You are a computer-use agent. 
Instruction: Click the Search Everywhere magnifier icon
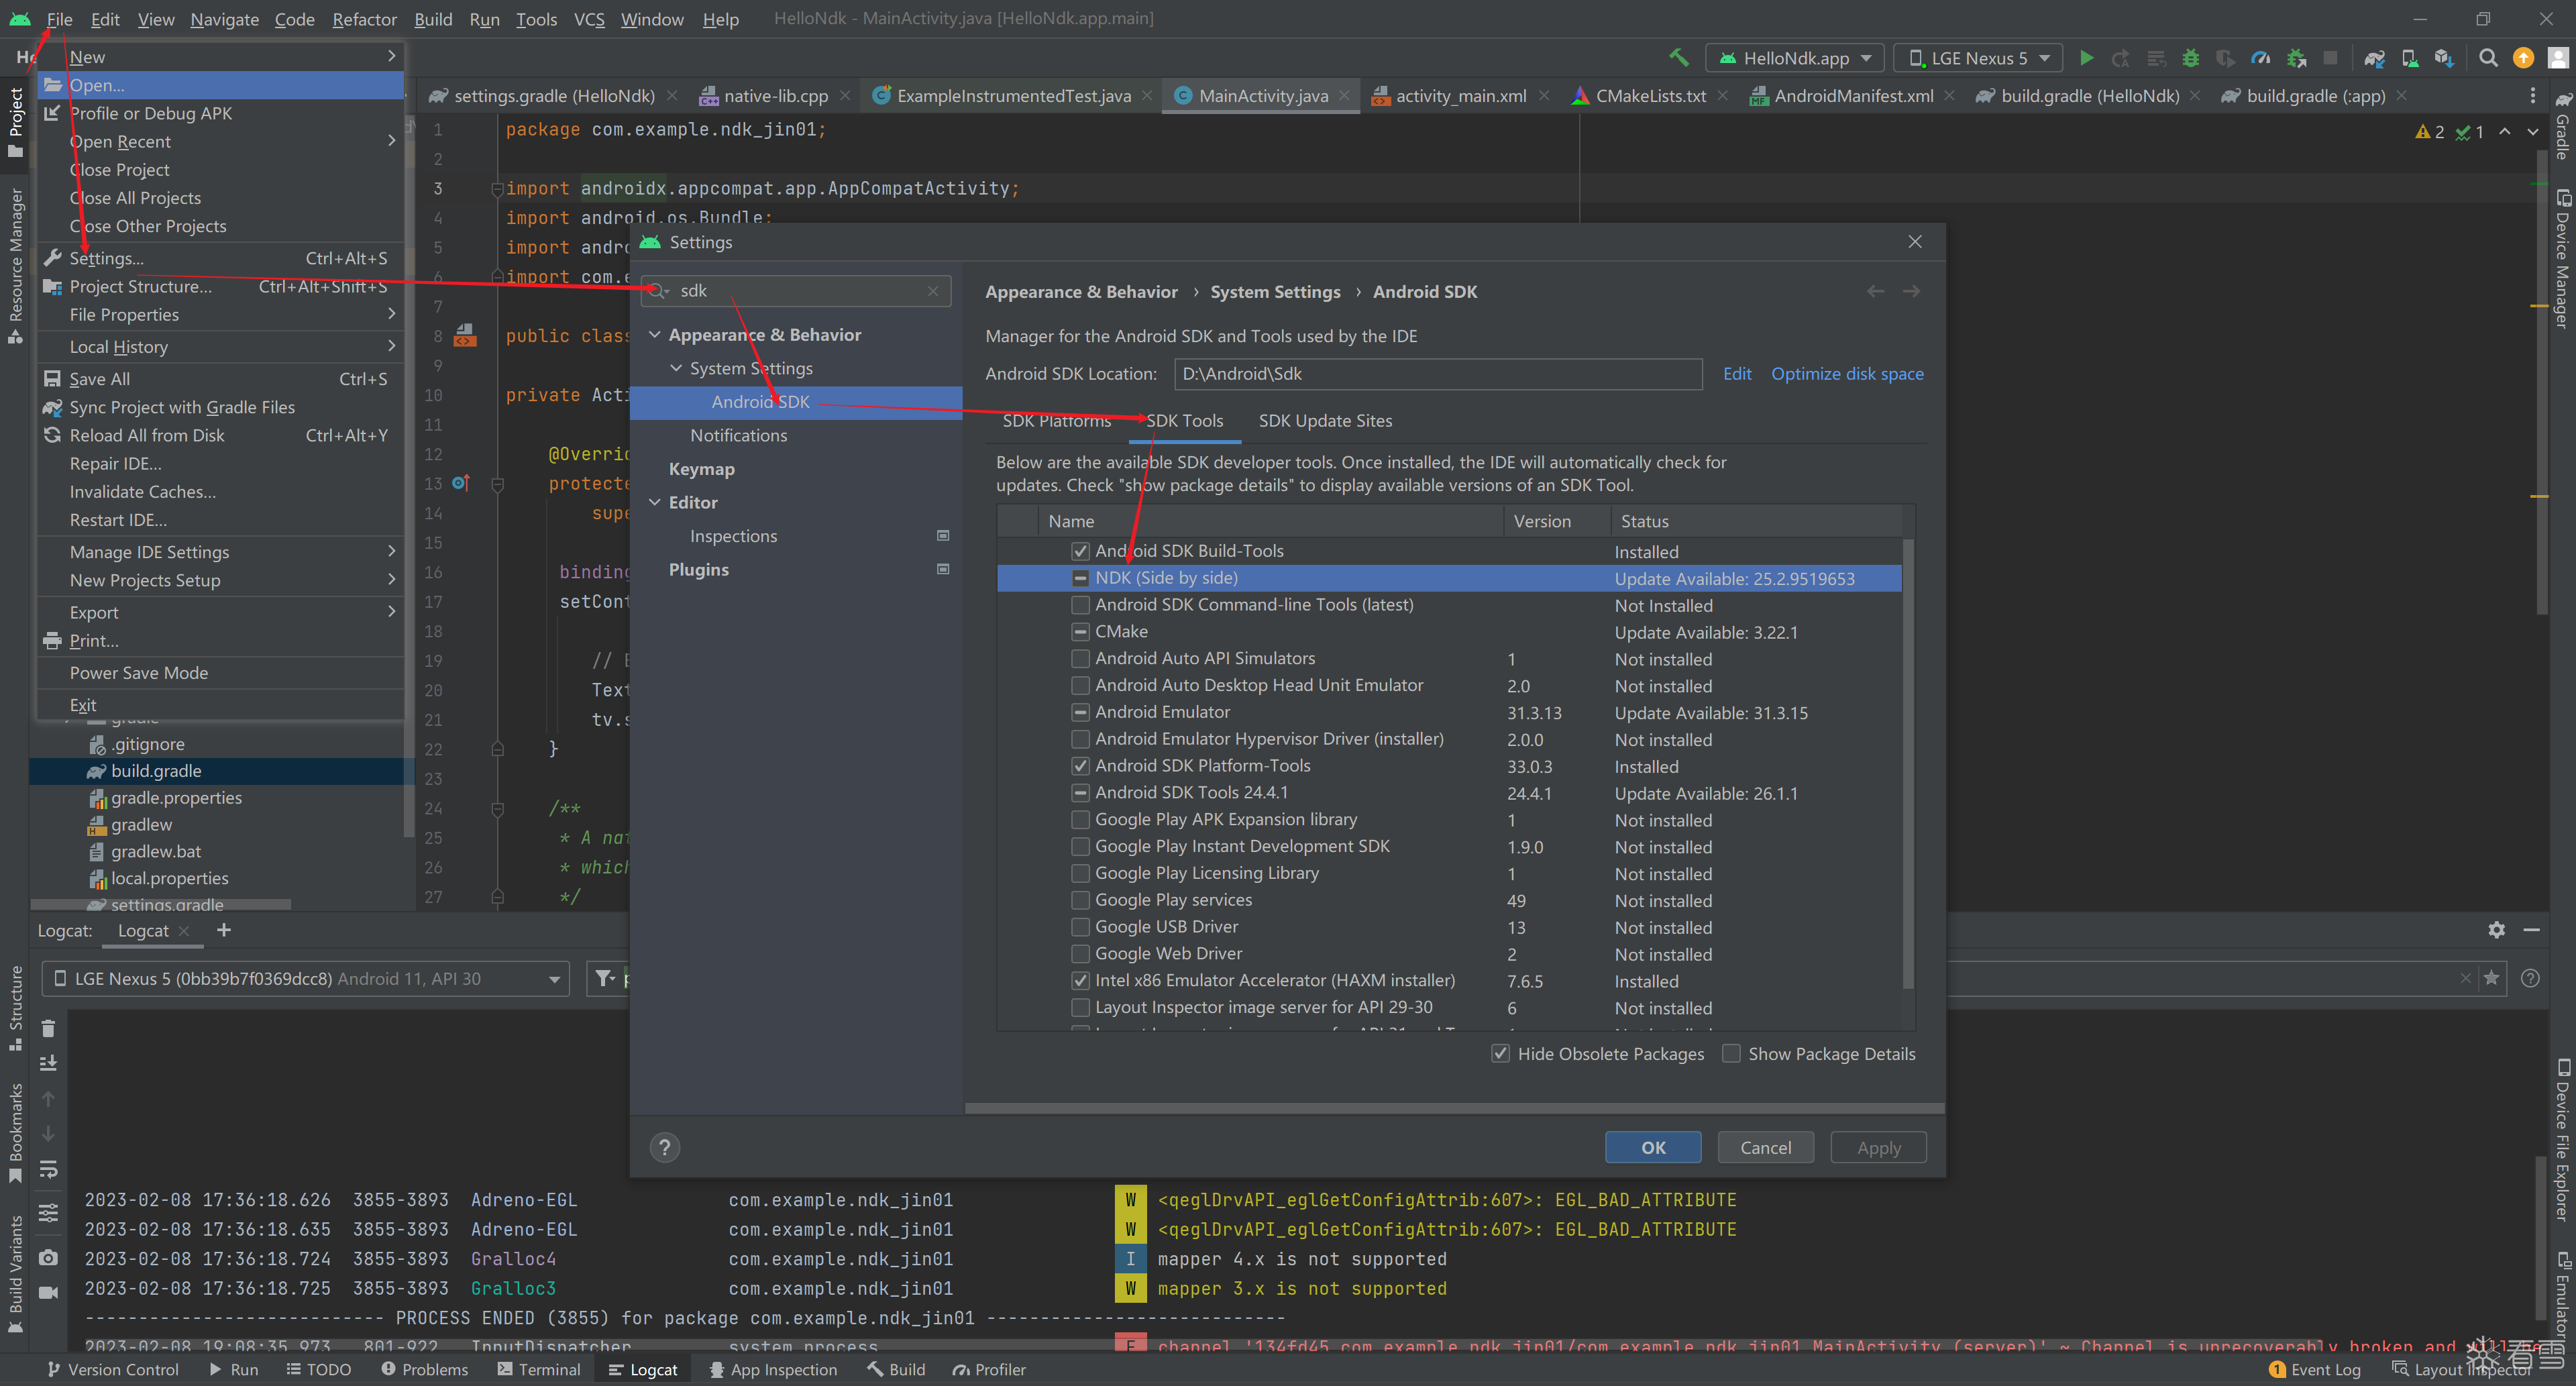tap(2488, 58)
